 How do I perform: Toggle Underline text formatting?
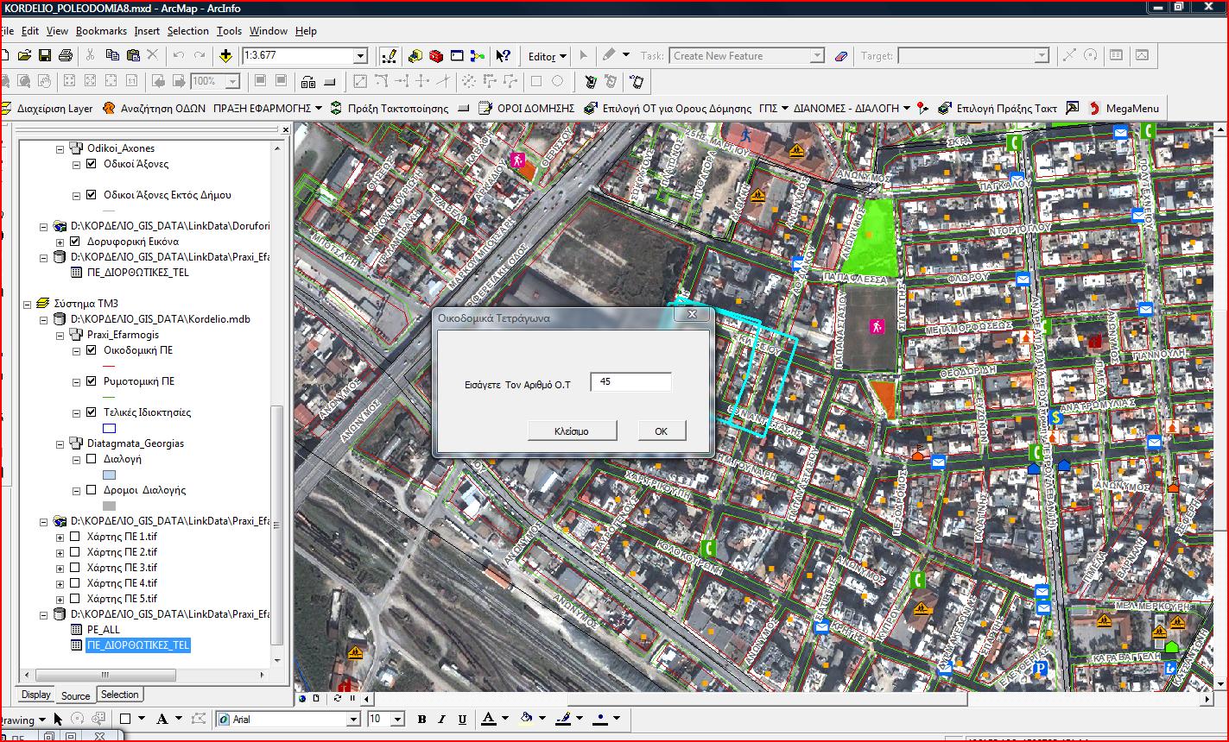[462, 719]
